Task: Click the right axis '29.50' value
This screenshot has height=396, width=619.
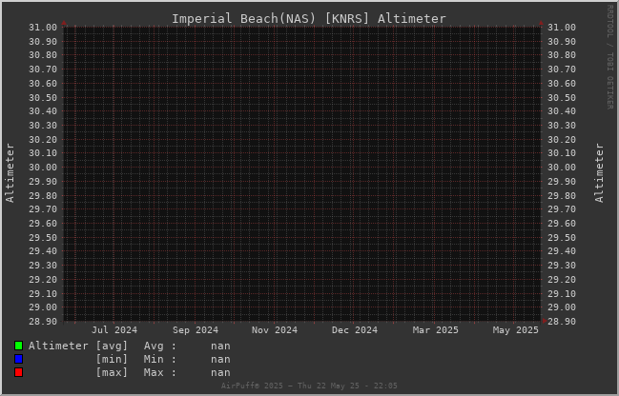Action: point(562,237)
